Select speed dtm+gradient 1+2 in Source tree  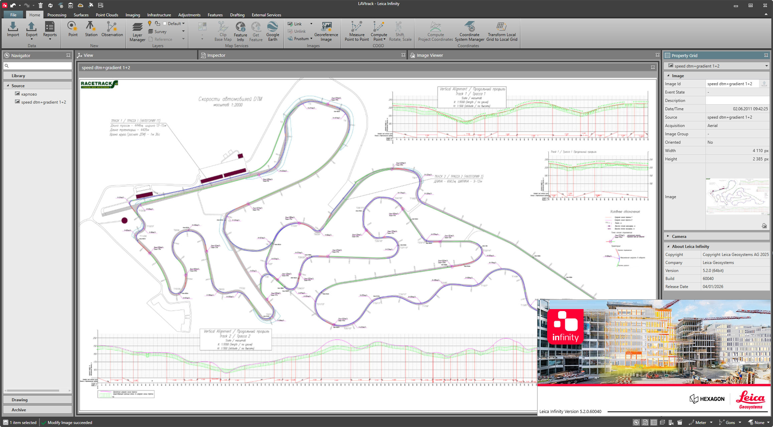click(x=40, y=102)
